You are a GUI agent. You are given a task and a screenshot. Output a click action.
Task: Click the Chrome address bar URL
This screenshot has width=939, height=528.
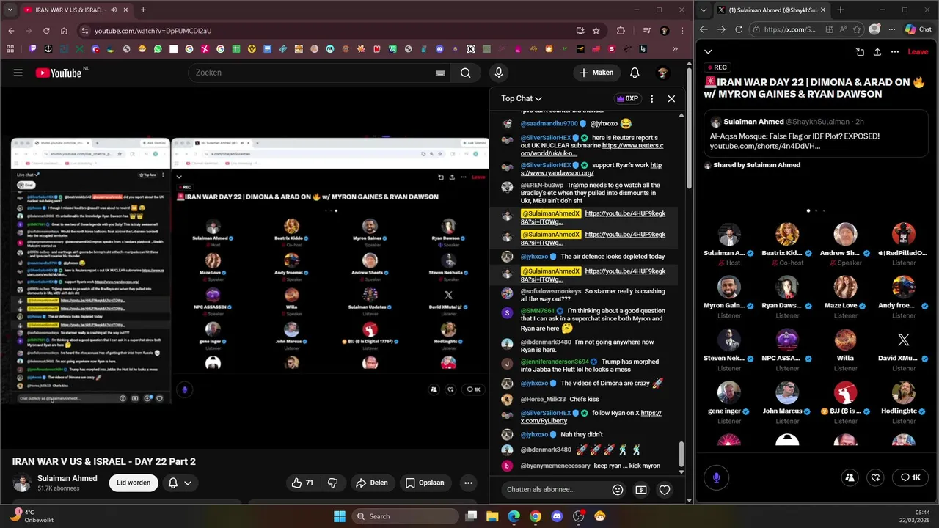point(153,31)
